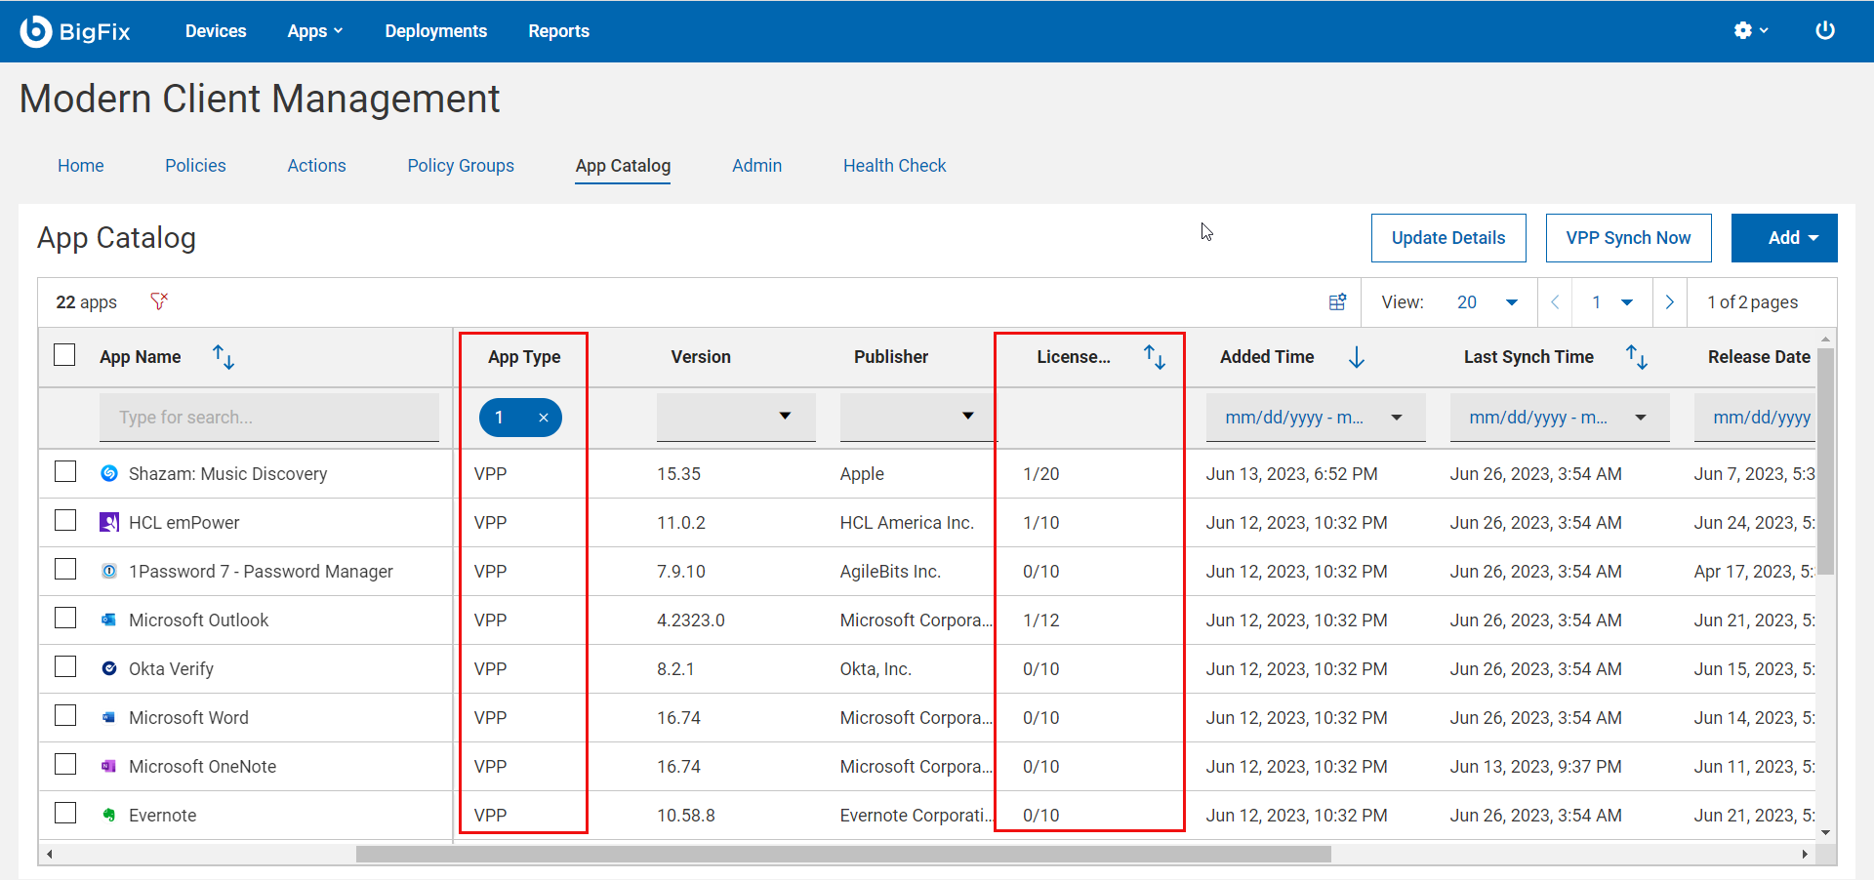This screenshot has height=880, width=1874.
Task: Sort the License column using arrows
Action: coord(1155,357)
